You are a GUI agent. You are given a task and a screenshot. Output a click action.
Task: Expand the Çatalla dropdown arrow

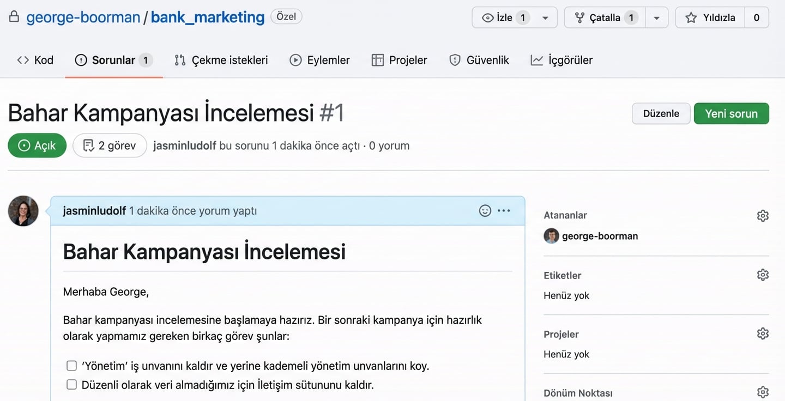[x=656, y=17]
